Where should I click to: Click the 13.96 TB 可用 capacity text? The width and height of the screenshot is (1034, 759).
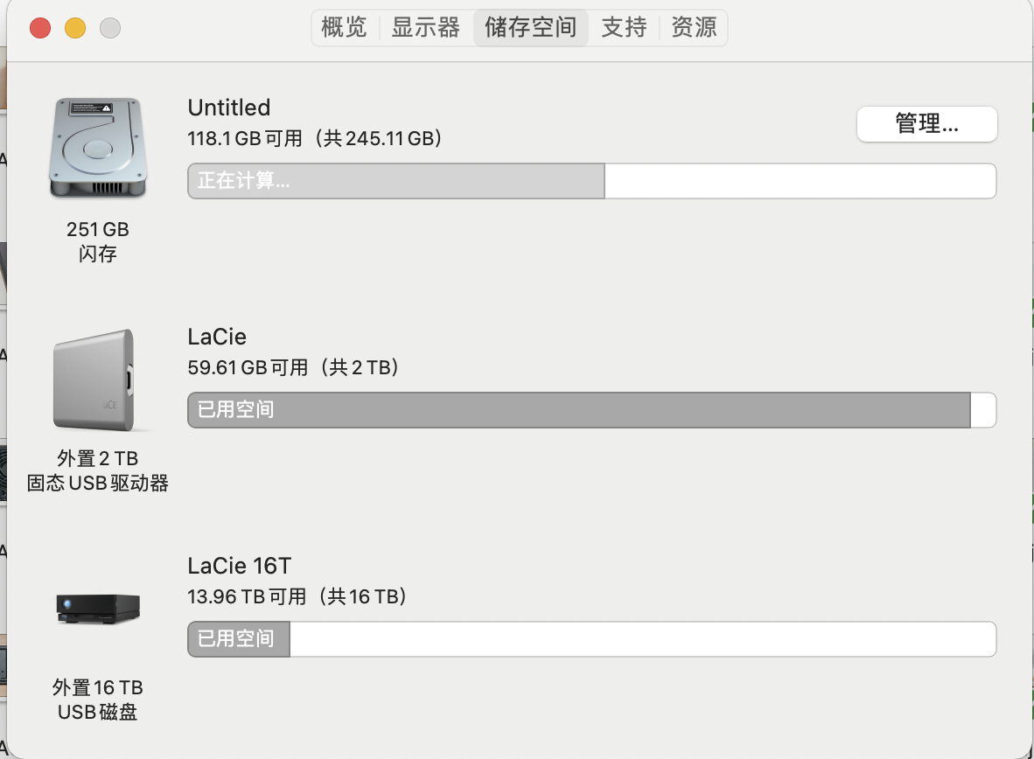pyautogui.click(x=297, y=596)
